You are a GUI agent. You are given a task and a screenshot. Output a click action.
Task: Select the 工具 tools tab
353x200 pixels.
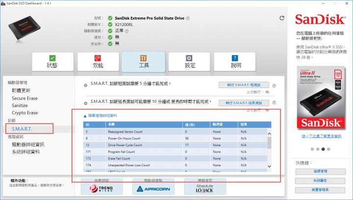tap(144, 62)
